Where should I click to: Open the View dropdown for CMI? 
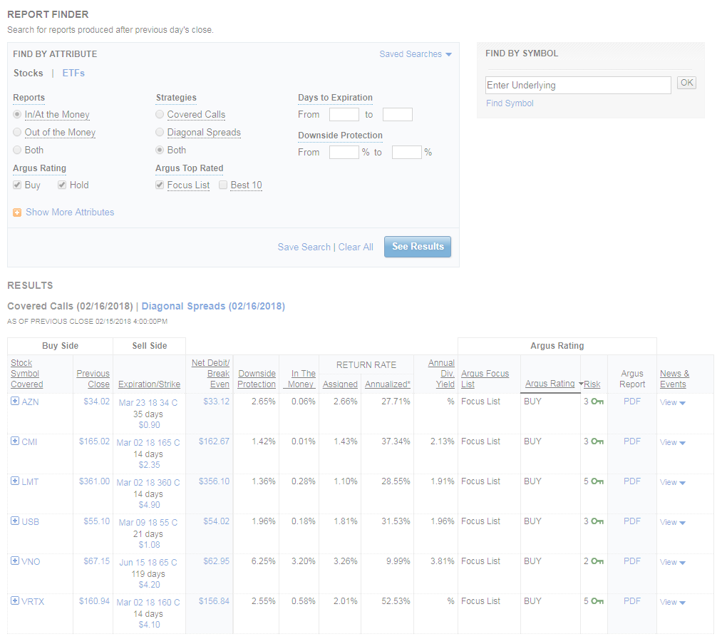pos(672,442)
